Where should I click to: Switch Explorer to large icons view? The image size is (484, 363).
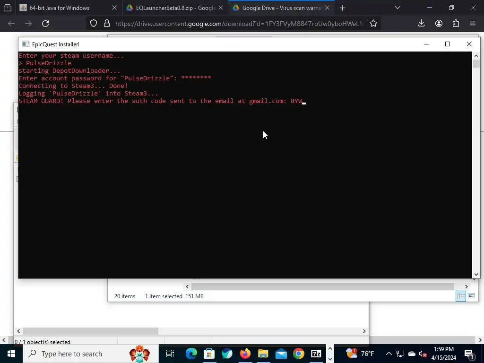pos(471,296)
